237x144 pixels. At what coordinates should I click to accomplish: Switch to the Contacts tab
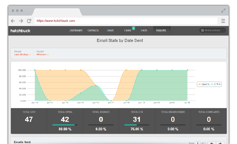coord(93,30)
